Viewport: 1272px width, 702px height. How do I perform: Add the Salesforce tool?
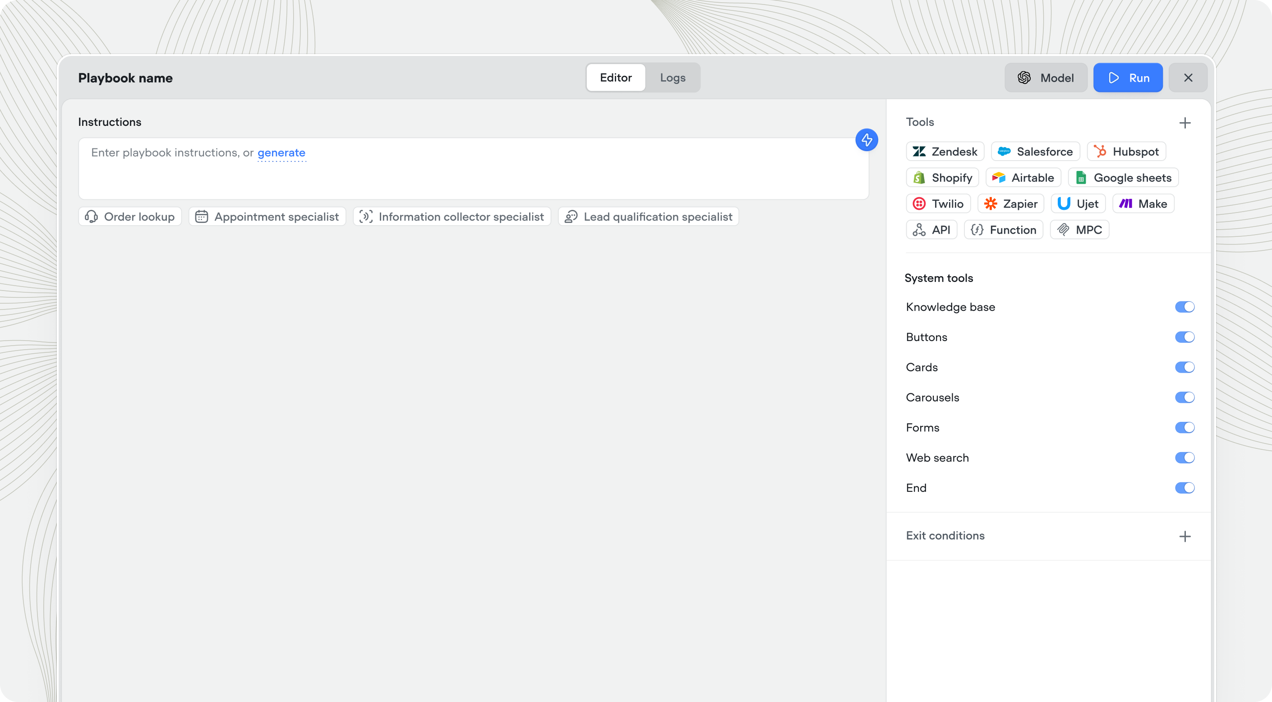(x=1035, y=152)
